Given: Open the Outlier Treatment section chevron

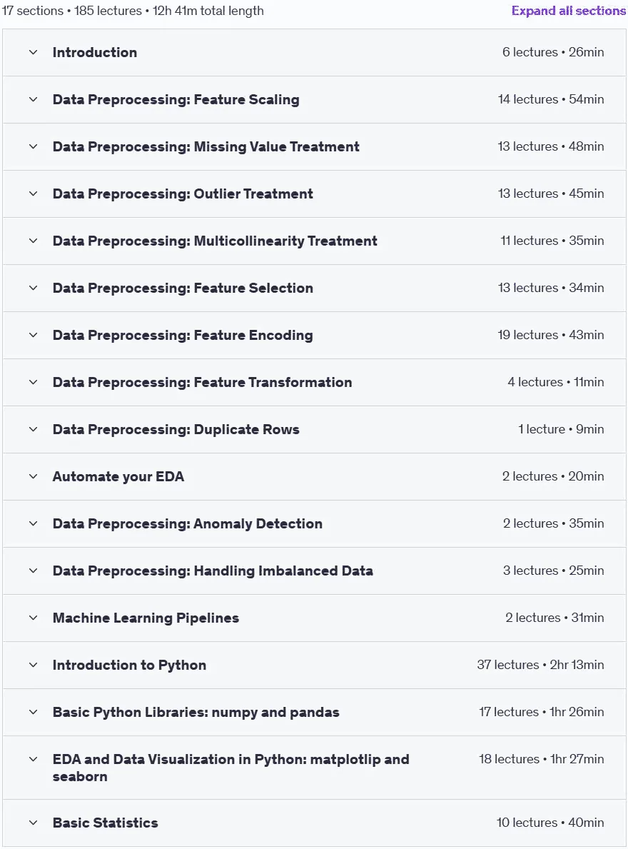Looking at the screenshot, I should click(x=33, y=194).
